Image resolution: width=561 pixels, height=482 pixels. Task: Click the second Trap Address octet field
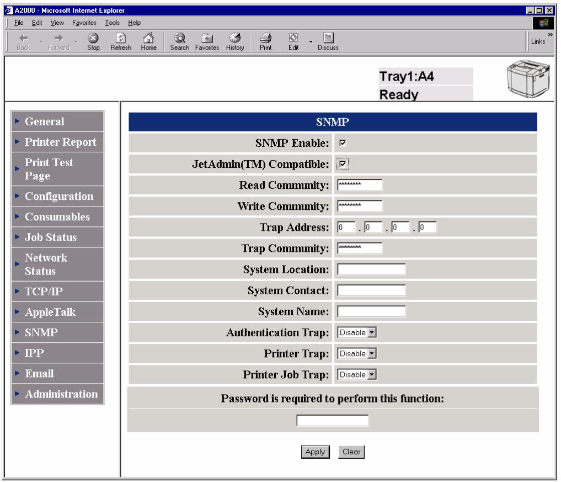pyautogui.click(x=373, y=227)
